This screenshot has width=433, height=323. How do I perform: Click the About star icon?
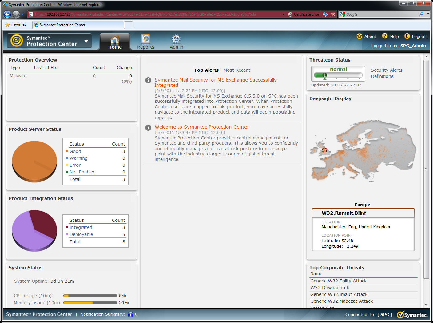pyautogui.click(x=359, y=36)
